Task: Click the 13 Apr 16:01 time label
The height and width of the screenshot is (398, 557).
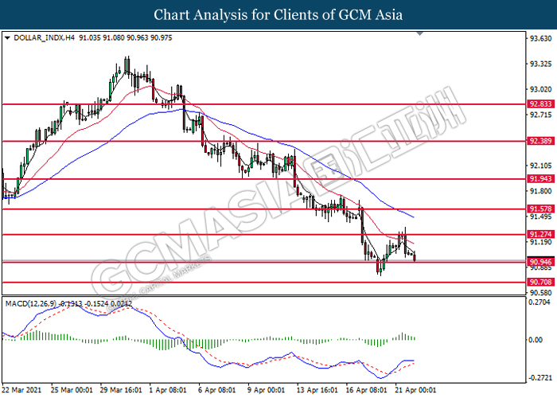Action: pos(317,390)
